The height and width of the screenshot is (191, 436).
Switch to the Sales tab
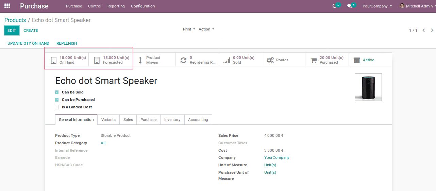click(x=128, y=120)
